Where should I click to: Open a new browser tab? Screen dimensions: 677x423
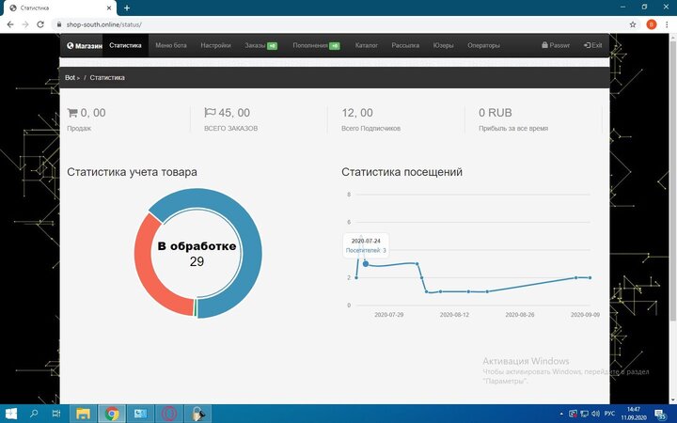tap(127, 8)
